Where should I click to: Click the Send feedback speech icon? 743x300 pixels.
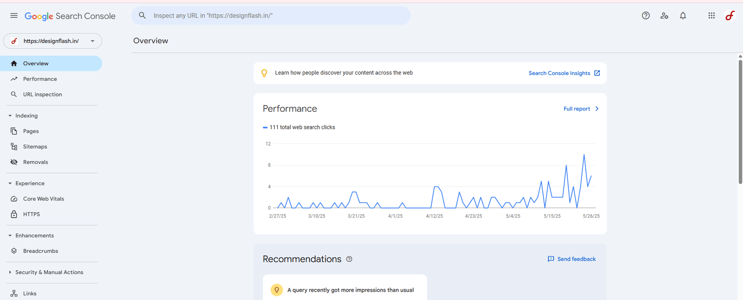(x=551, y=259)
